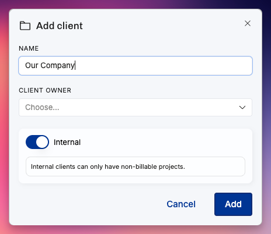Select the Choose... placeholder text
The image size is (271, 234).
42,107
